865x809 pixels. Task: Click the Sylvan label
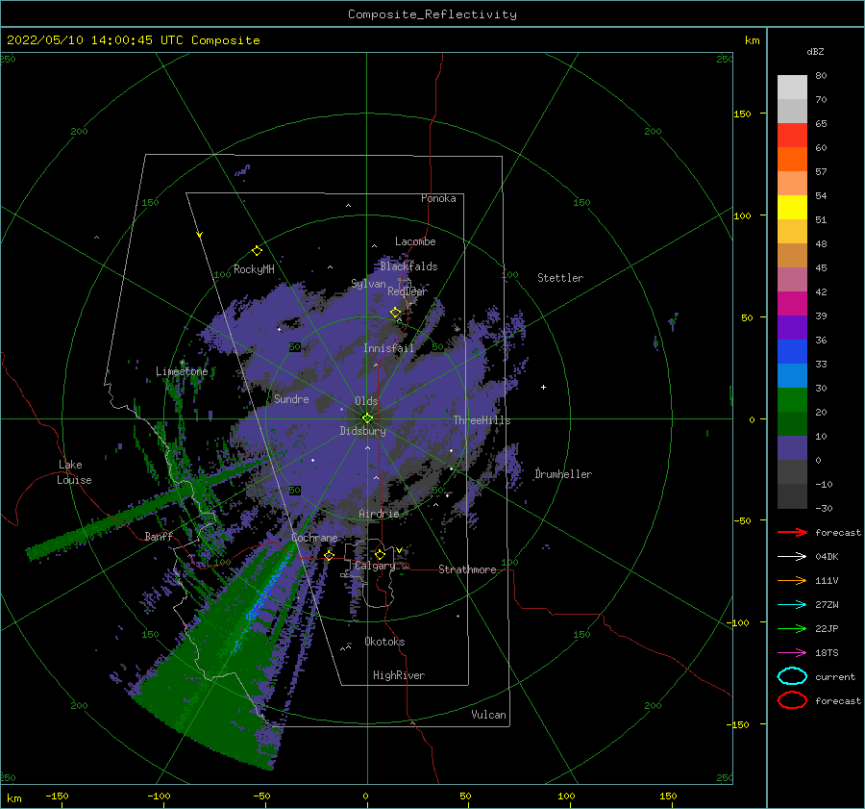pos(368,284)
